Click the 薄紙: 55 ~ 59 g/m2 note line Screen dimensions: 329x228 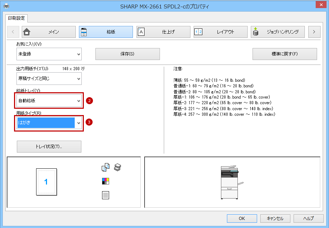[x=209, y=80]
